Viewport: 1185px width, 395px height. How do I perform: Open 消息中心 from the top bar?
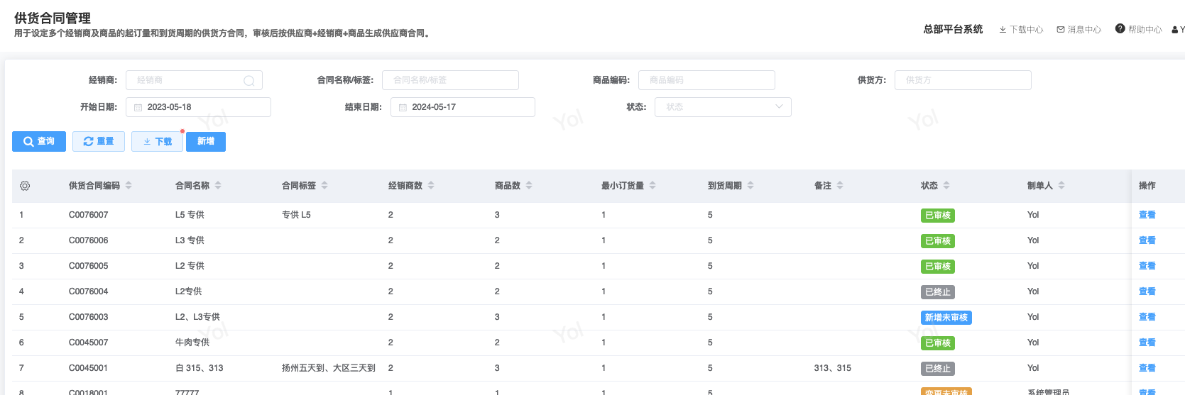pyautogui.click(x=1078, y=30)
